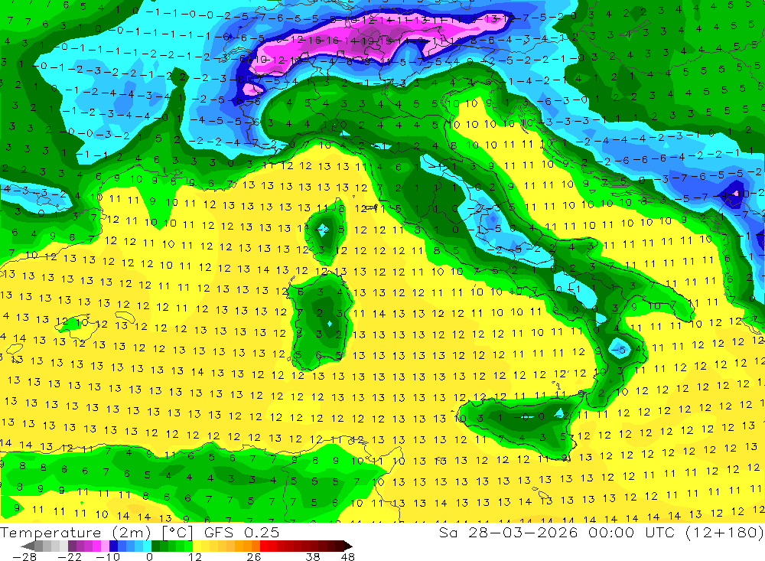
Task: Click the "-10" legend value
Action: pos(108,556)
